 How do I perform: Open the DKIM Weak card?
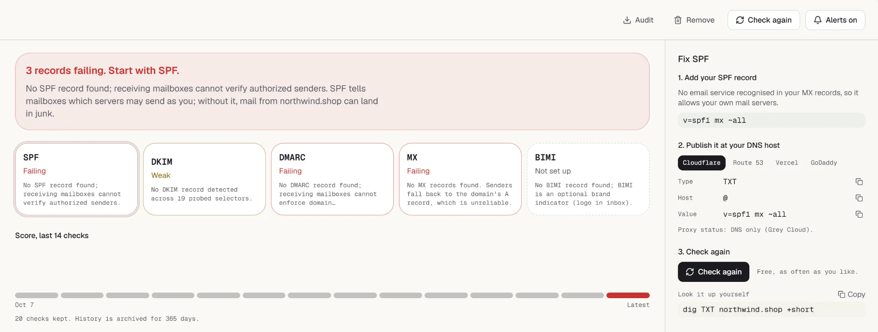pos(204,179)
